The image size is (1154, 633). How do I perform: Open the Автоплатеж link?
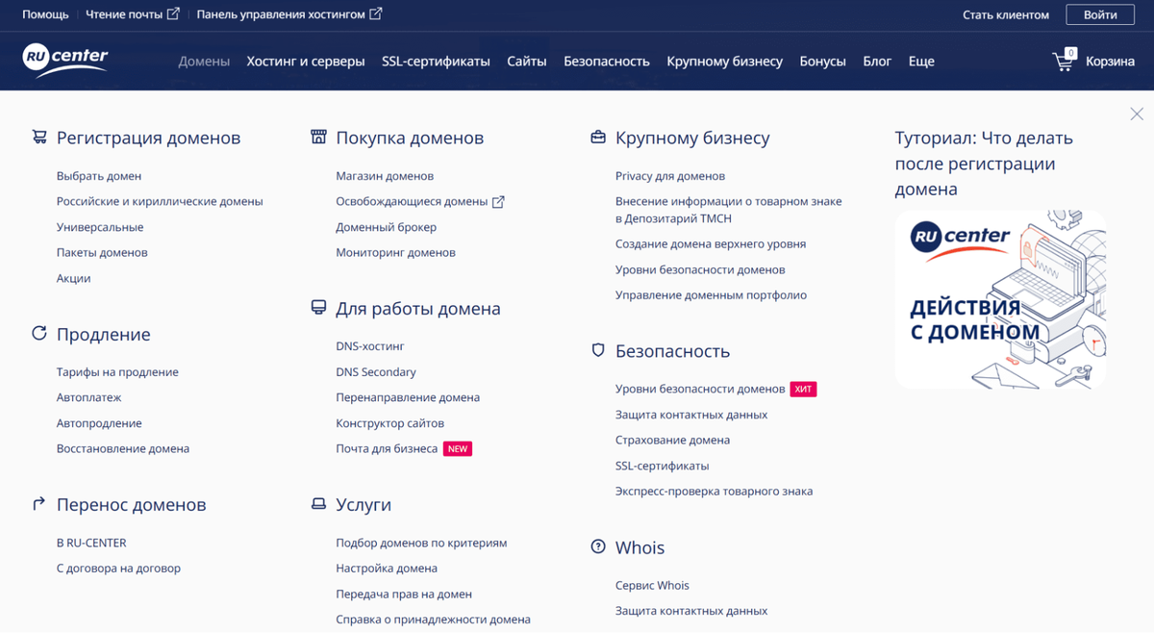coord(88,397)
